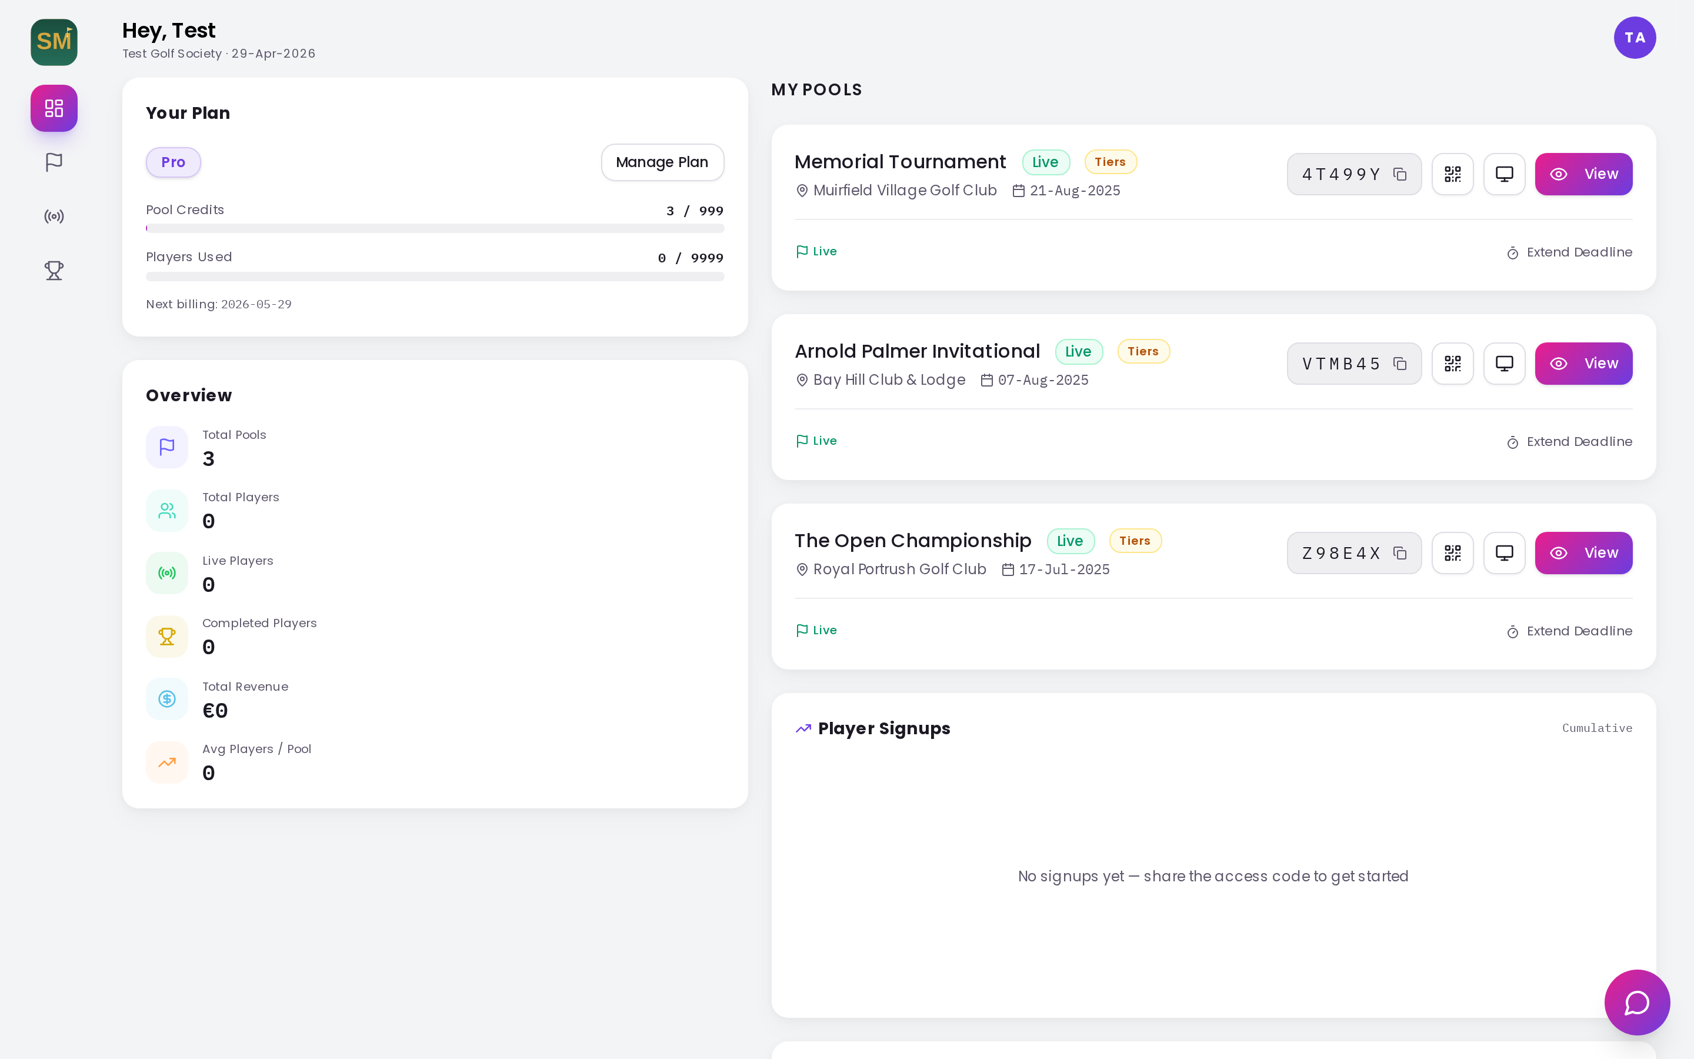Open the TA user avatar menu

tap(1635, 38)
